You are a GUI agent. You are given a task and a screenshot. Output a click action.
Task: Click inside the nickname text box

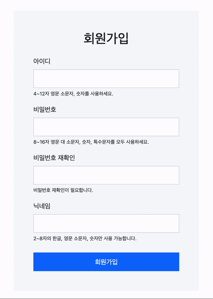(106, 223)
